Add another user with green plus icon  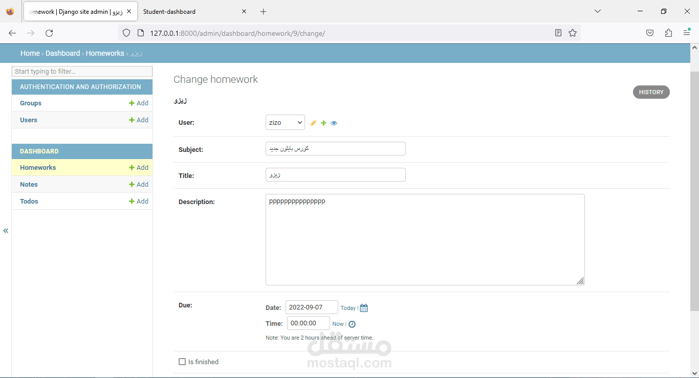pyautogui.click(x=323, y=123)
